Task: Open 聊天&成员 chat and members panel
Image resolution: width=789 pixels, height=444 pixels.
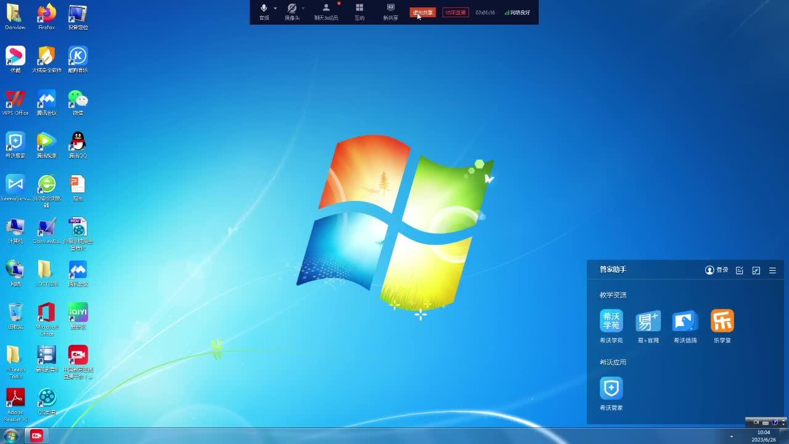Action: 326,11
